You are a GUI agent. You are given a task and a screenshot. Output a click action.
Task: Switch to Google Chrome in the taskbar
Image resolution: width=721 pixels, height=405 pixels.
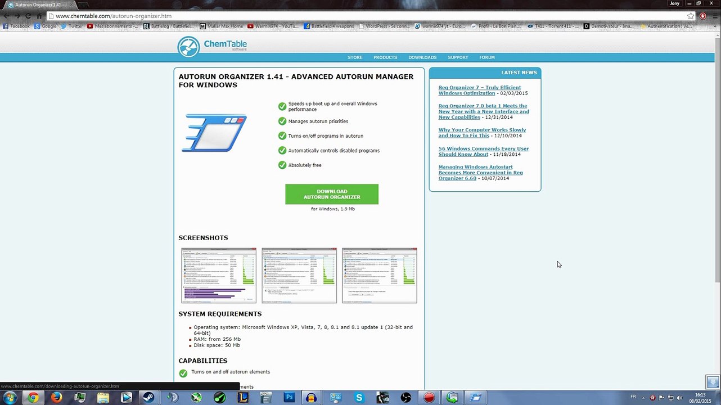33,398
